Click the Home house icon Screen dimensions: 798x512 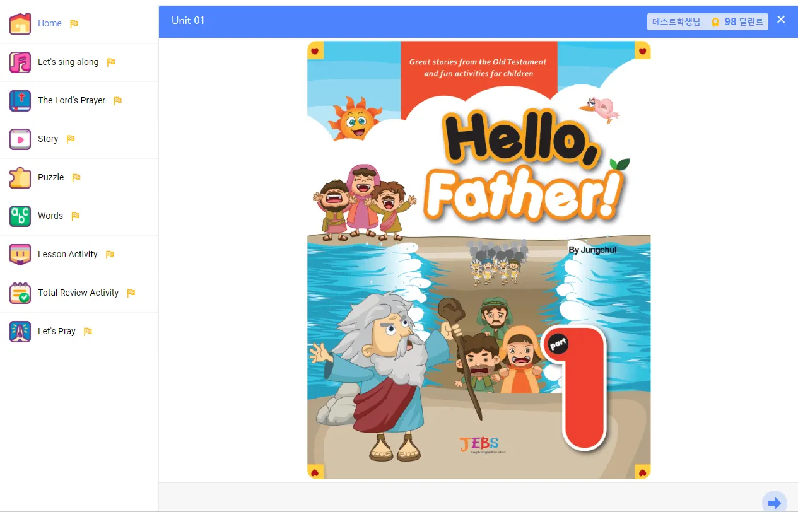click(20, 24)
